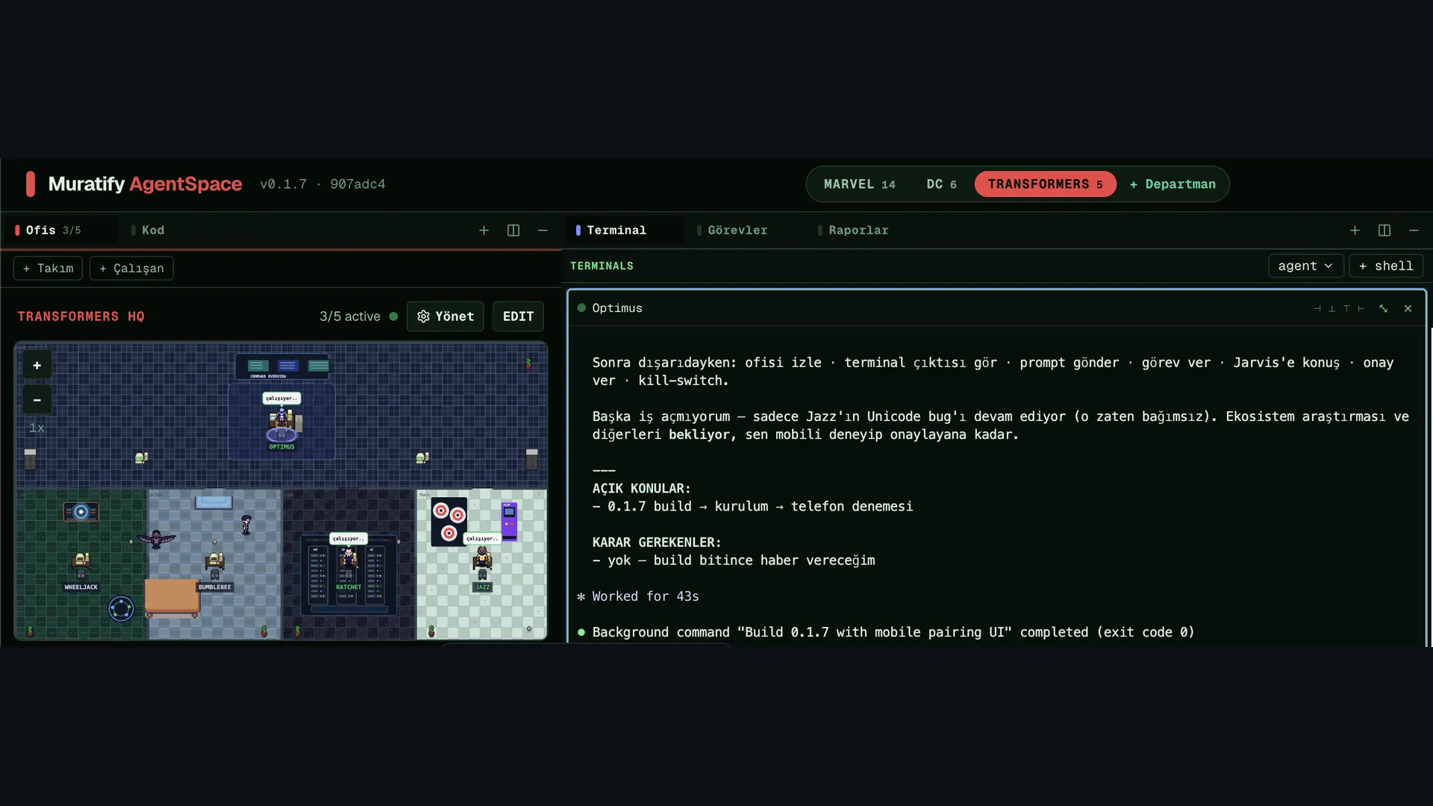This screenshot has width=1433, height=806.
Task: Collapse the Terminal panel with the minus icon
Action: click(1414, 231)
